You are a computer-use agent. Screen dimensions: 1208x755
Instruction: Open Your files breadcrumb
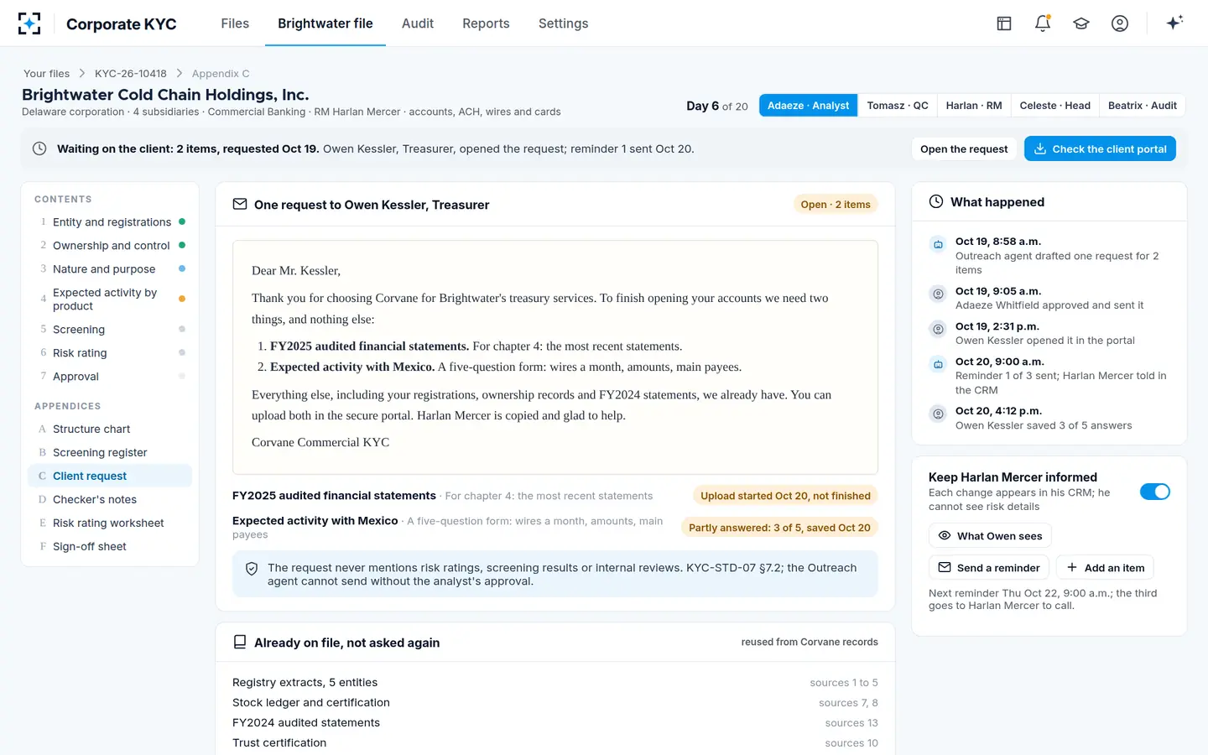coord(47,74)
